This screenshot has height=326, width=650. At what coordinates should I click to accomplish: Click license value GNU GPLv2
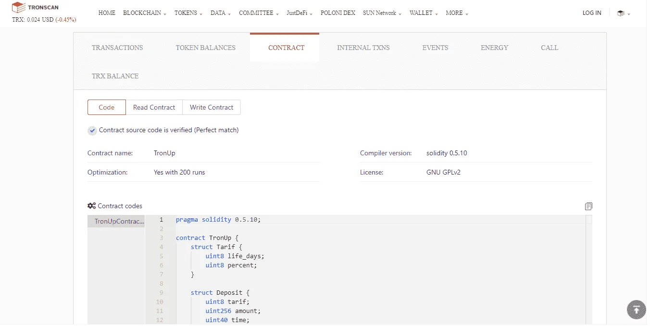[443, 172]
